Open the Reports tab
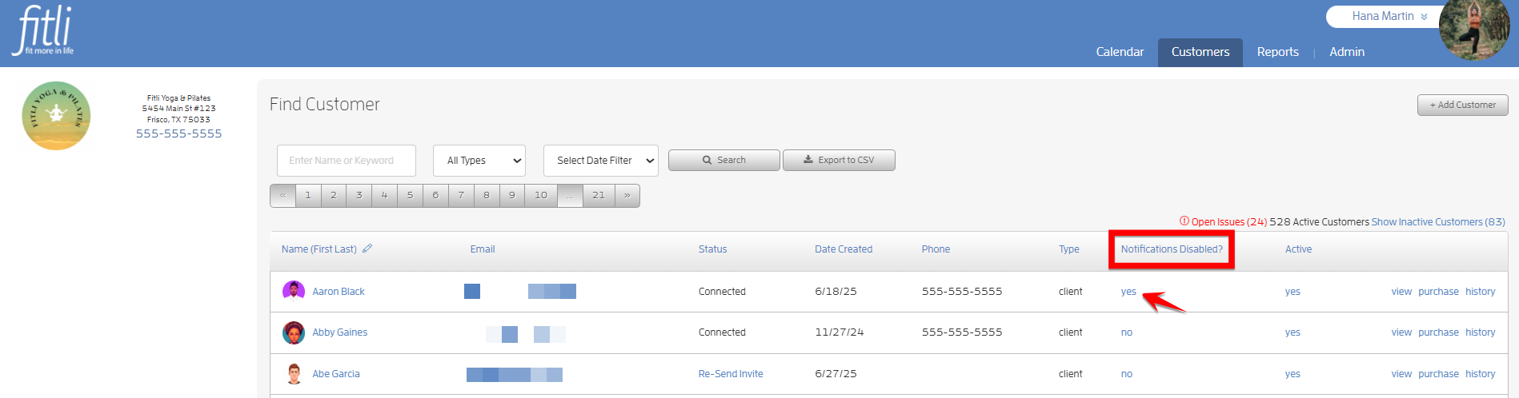The width and height of the screenshot is (1519, 398). (x=1278, y=52)
